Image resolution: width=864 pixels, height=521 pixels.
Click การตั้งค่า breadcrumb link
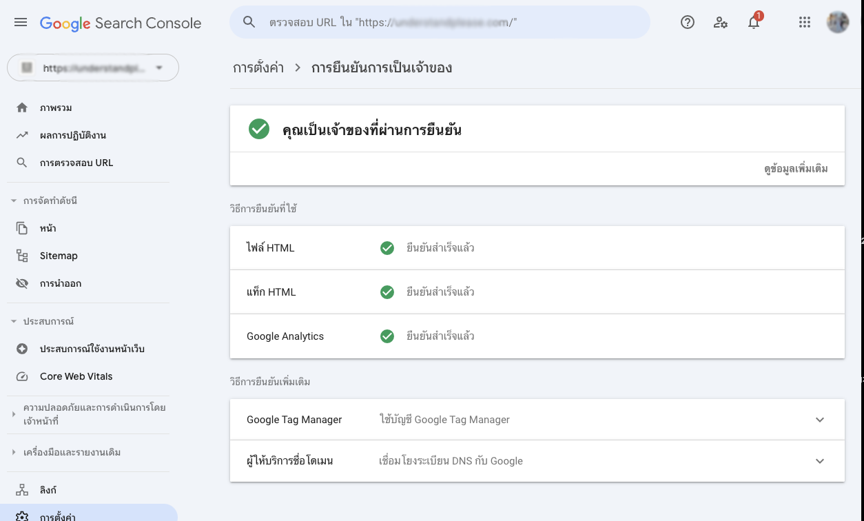pyautogui.click(x=258, y=68)
